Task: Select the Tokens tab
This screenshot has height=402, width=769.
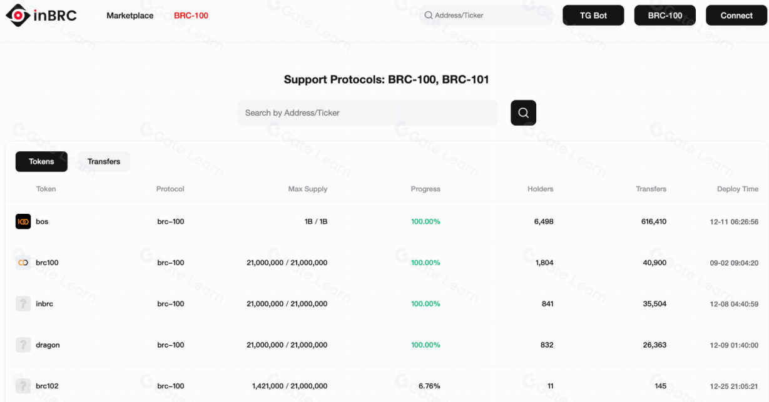Action: click(x=41, y=161)
